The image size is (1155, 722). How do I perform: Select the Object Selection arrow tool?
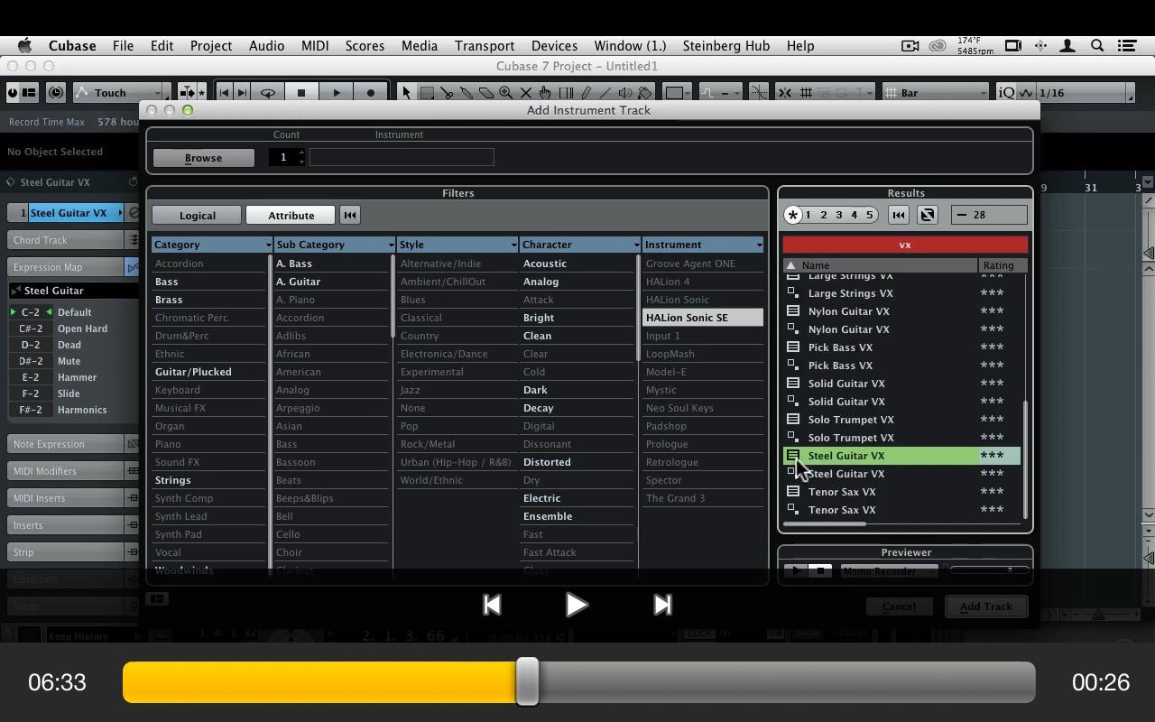406,92
